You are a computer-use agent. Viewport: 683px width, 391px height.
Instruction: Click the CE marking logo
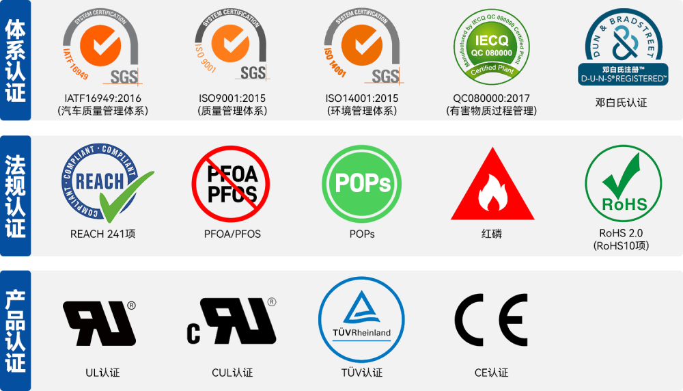(491, 320)
